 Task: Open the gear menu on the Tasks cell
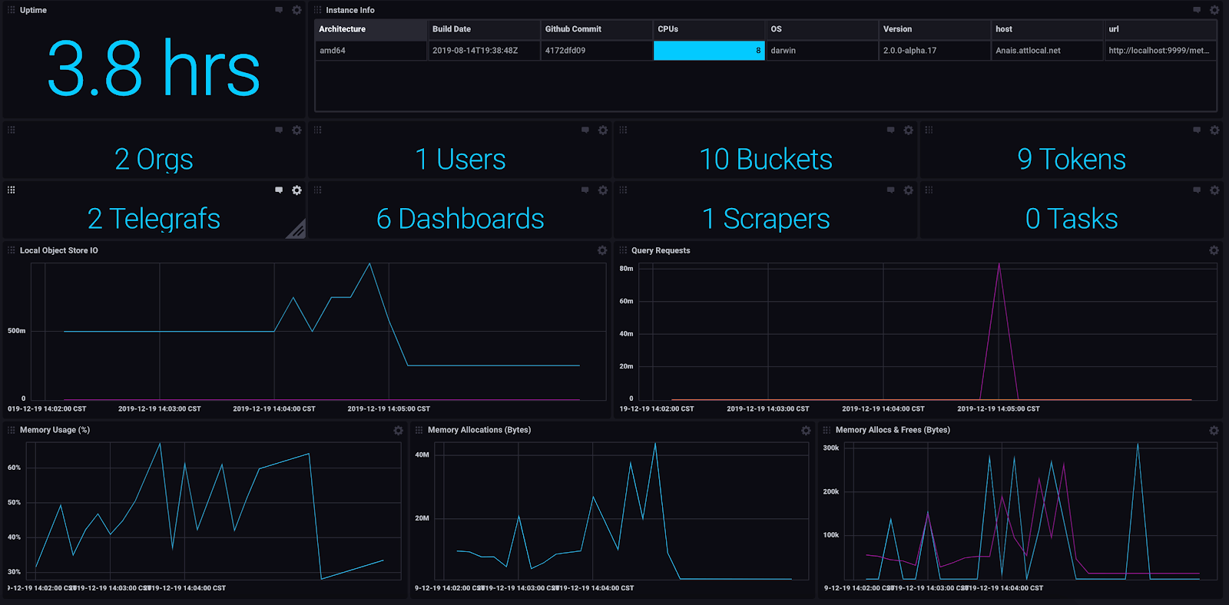point(1214,190)
